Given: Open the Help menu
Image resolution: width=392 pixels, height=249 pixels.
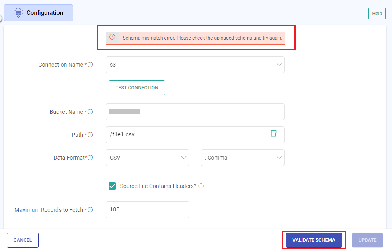Looking at the screenshot, I should pyautogui.click(x=376, y=13).
